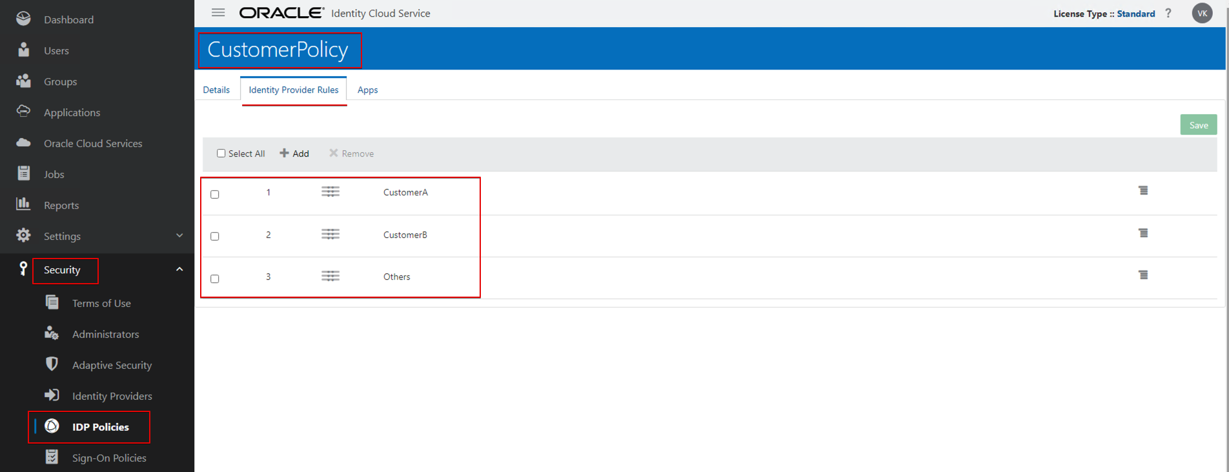Click the Standard license type link
1229x472 pixels.
[x=1136, y=14]
